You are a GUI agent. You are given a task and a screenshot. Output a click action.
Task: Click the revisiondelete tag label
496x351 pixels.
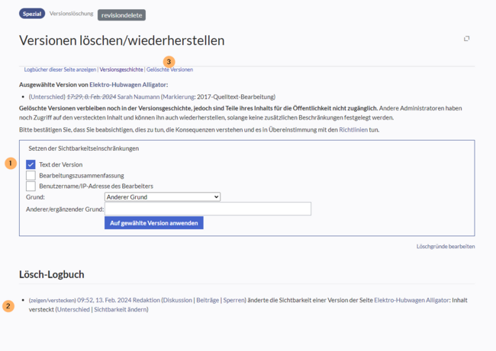coord(121,14)
